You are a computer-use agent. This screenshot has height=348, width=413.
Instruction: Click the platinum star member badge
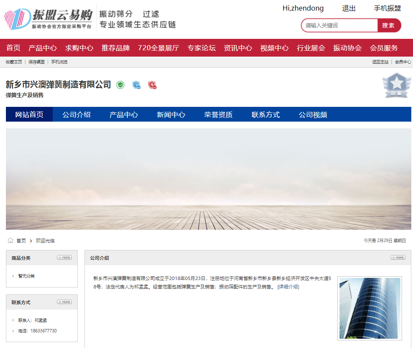coord(396,85)
